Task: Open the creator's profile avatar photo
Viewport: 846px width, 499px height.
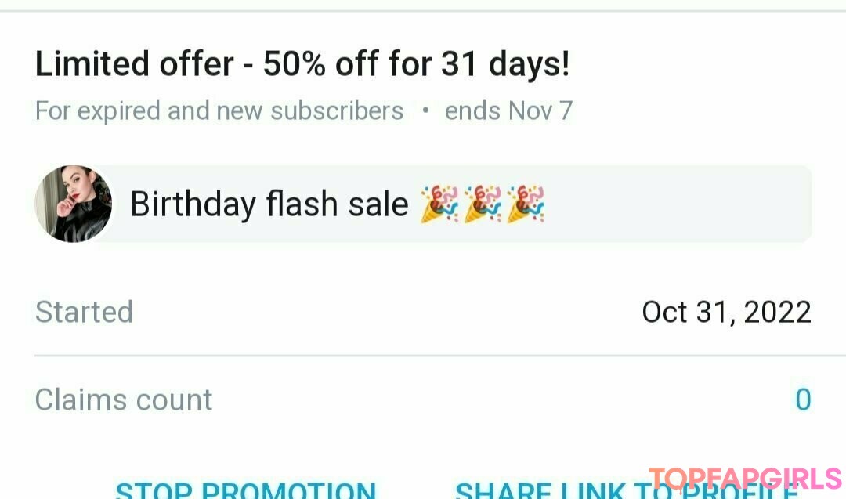Action: 74,204
